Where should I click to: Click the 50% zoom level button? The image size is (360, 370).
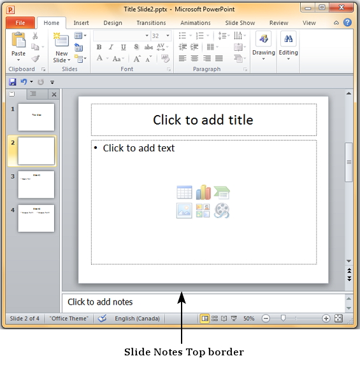coord(249,319)
